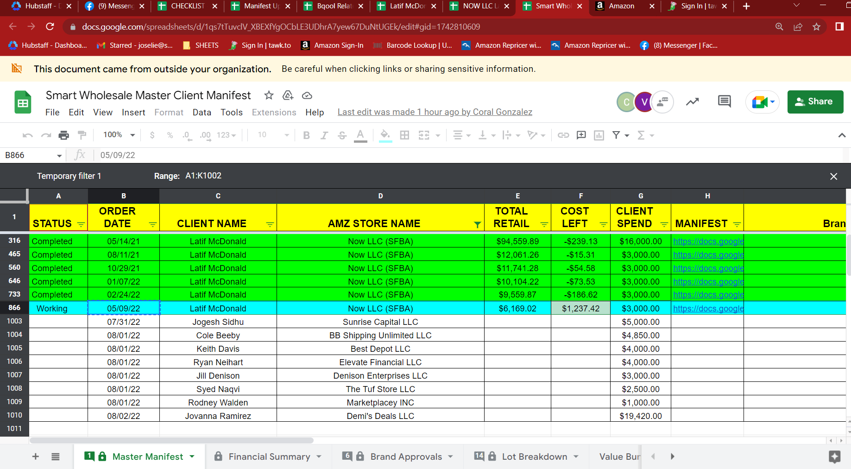851x469 pixels.
Task: Open the comment history icon
Action: point(725,101)
